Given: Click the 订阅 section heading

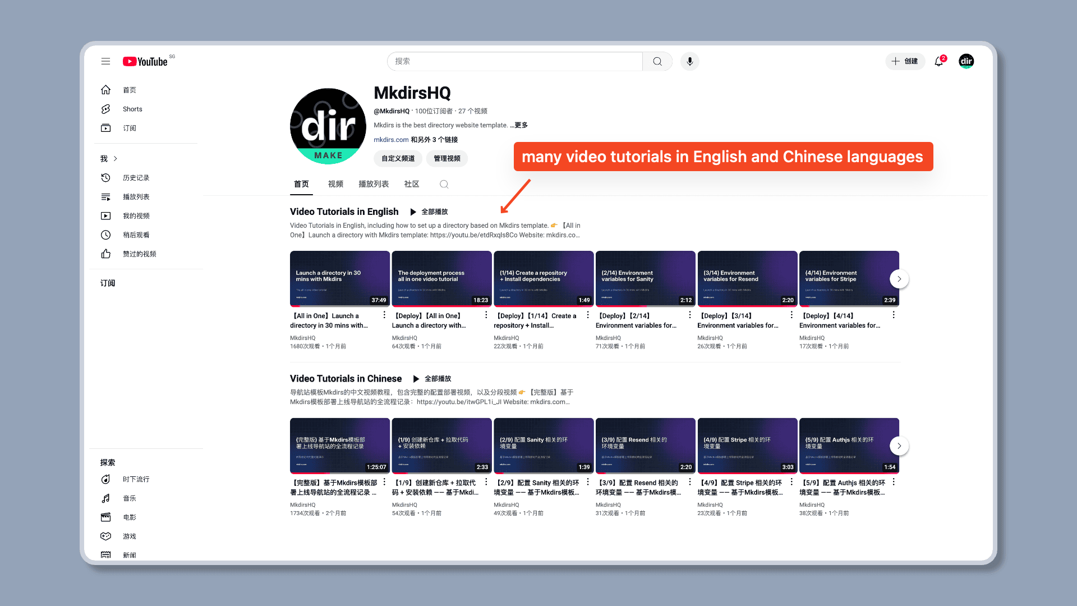Looking at the screenshot, I should coord(108,283).
